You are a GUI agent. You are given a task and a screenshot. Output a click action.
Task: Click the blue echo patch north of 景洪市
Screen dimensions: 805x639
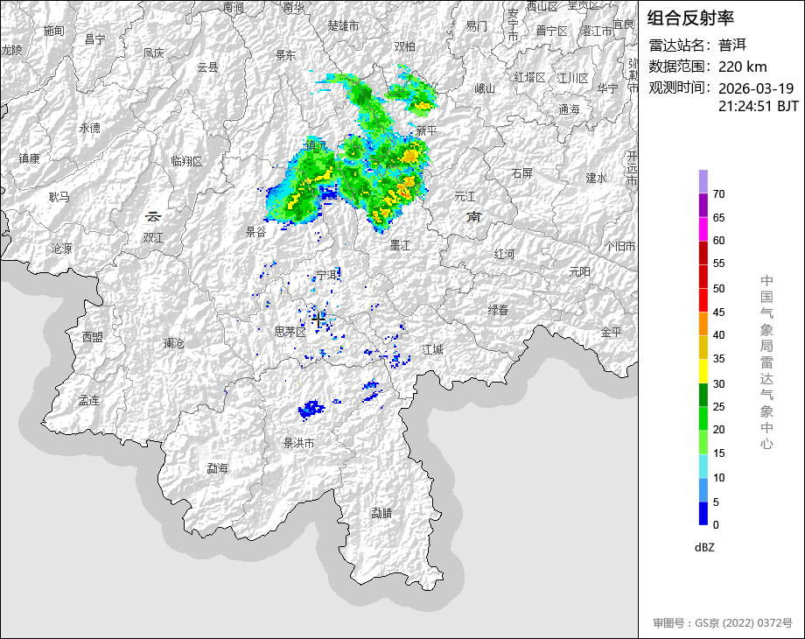pyautogui.click(x=311, y=409)
